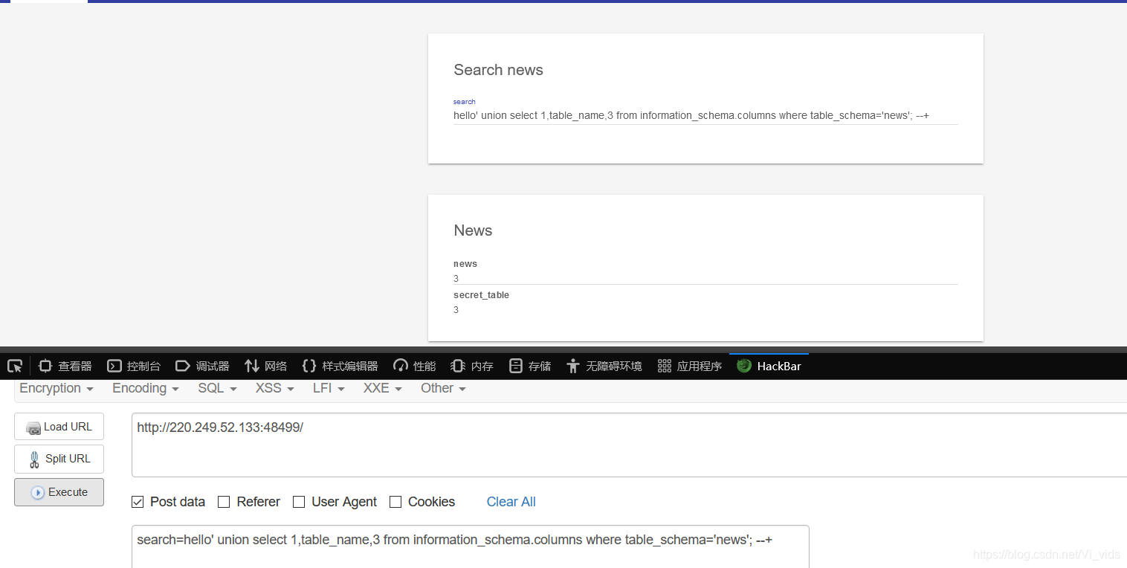The height and width of the screenshot is (568, 1127).
Task: Click the Split URL button
Action: point(59,459)
